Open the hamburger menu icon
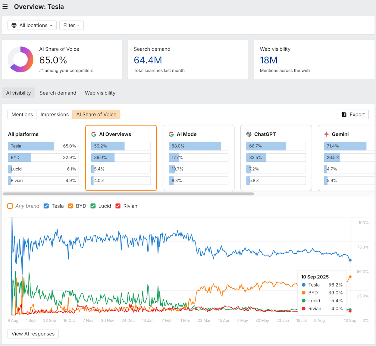376x346 pixels. tap(5, 7)
